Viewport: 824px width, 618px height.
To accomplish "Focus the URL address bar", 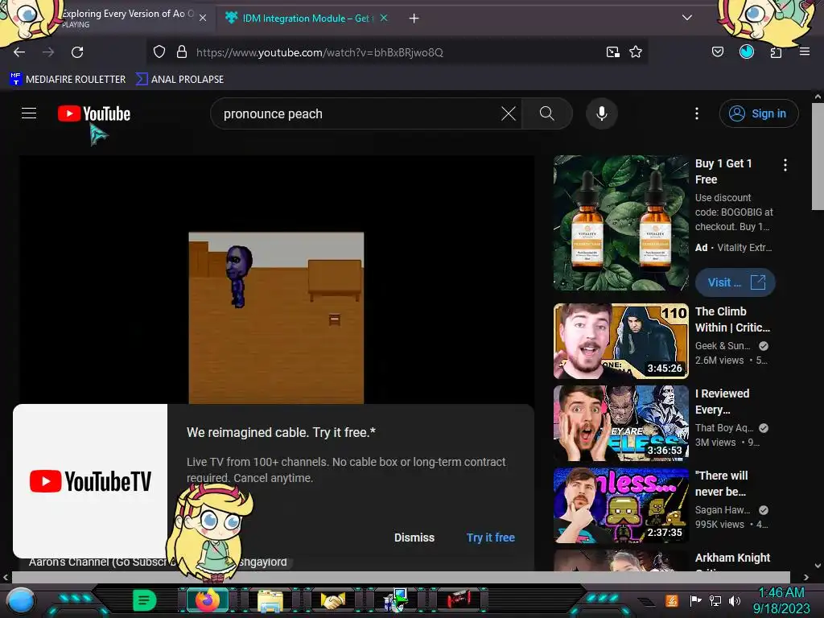I will pos(397,52).
